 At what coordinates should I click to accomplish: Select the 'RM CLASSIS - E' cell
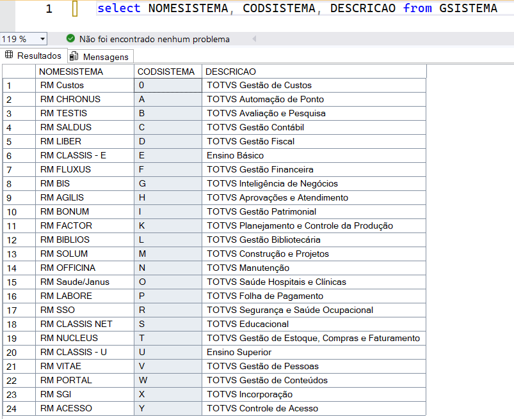(85, 156)
